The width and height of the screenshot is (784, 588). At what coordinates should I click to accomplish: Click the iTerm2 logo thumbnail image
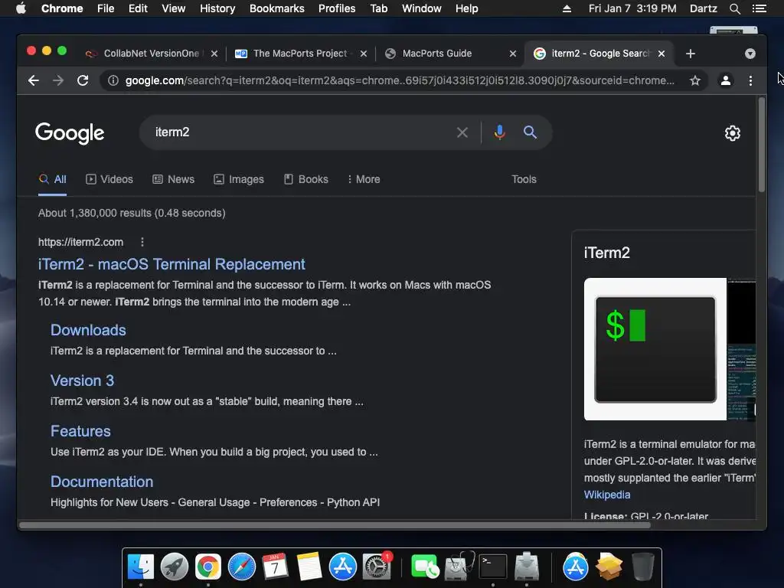click(655, 349)
